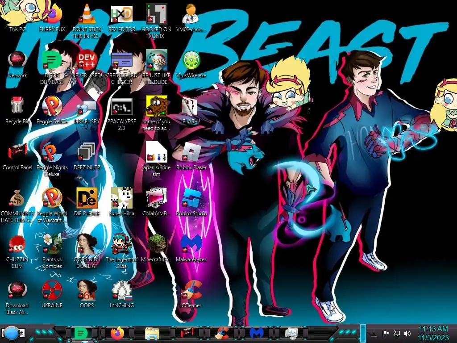Open japan sim file icon
Viewport: 457px width, 343px height.
click(x=156, y=160)
